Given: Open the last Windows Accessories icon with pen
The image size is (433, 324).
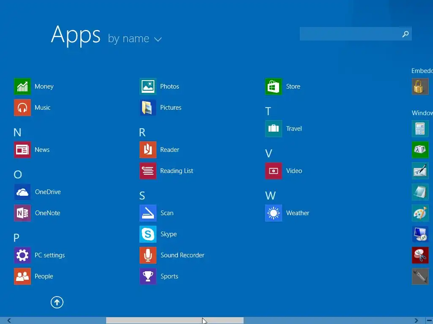Looking at the screenshot, I should pyautogui.click(x=420, y=276).
